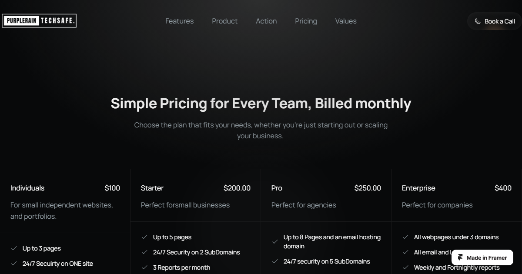The height and width of the screenshot is (274, 522).
Task: Click the checkmark beside 24/7 Secuirty on ONE site
Action: tap(14, 264)
